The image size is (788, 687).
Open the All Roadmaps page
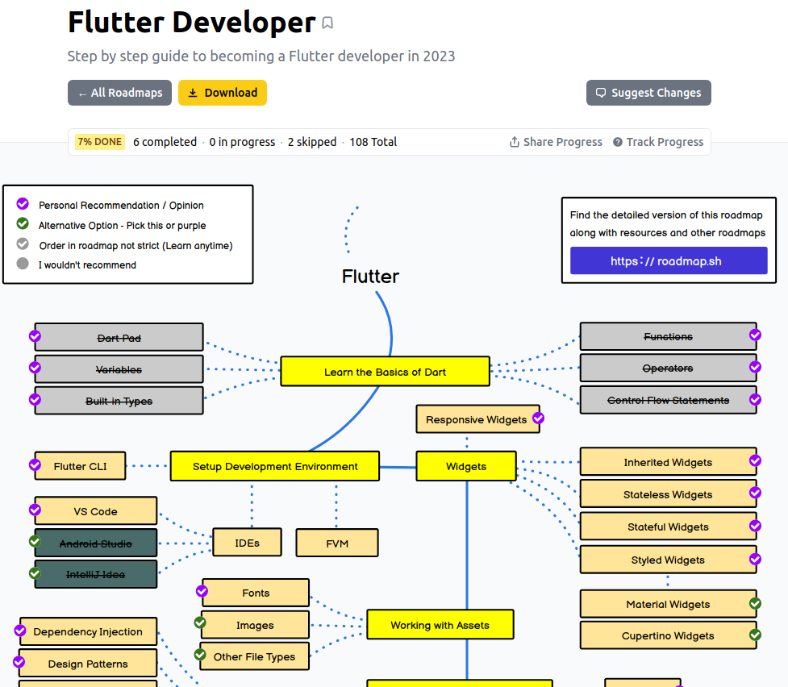tap(119, 93)
